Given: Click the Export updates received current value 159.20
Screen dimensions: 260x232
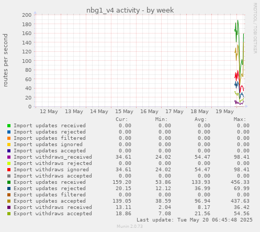Looking at the screenshot, I should 122,182.
